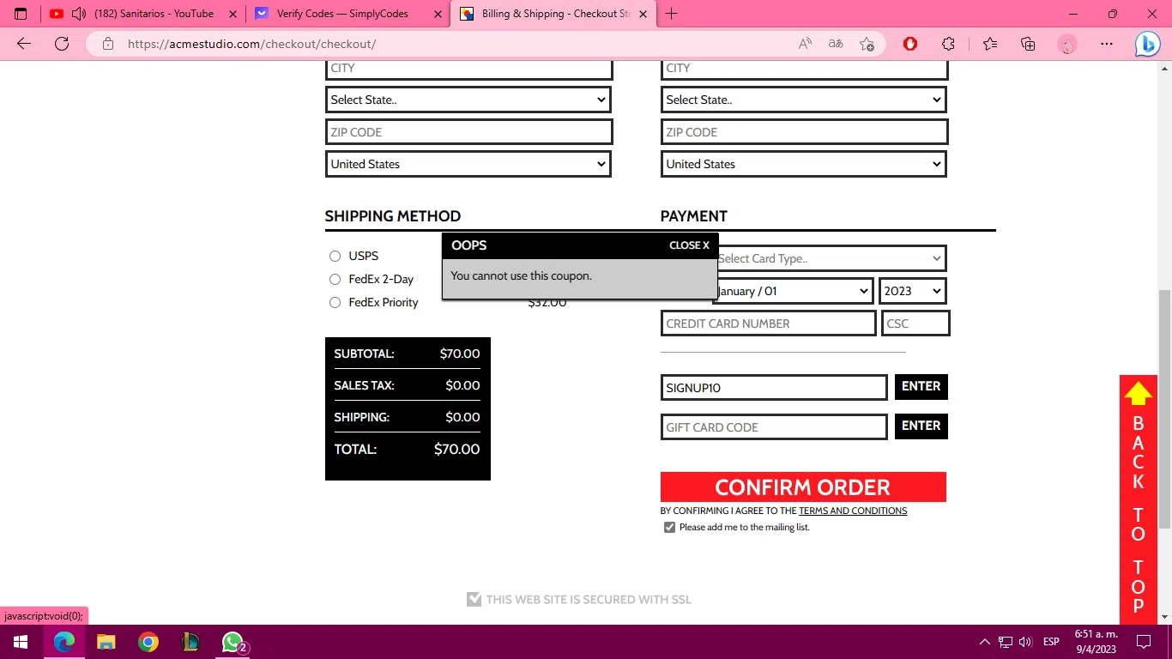The height and width of the screenshot is (659, 1172).
Task: Open the billing United States country dropdown
Action: (x=468, y=164)
